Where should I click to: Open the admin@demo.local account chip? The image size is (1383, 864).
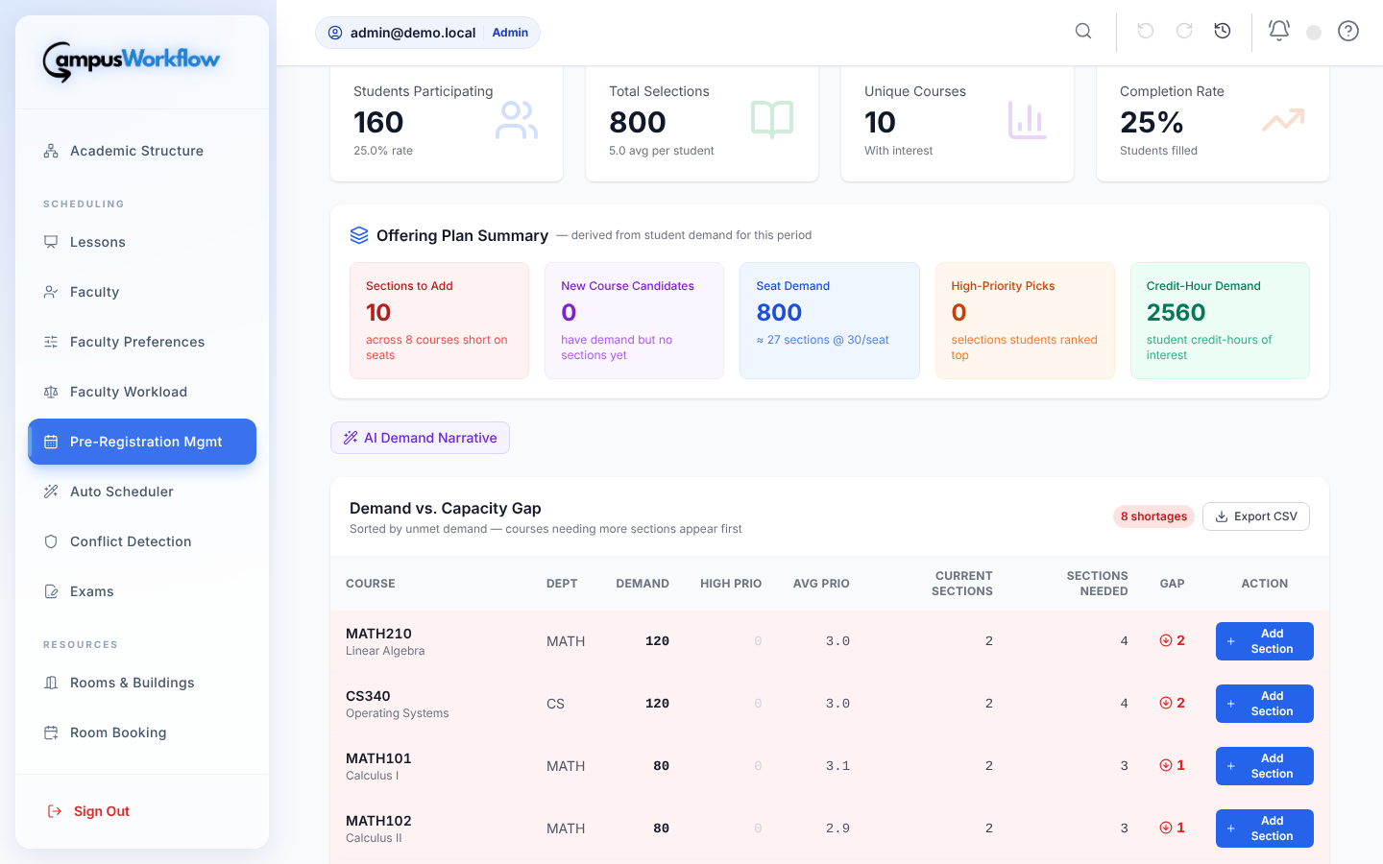427,33
